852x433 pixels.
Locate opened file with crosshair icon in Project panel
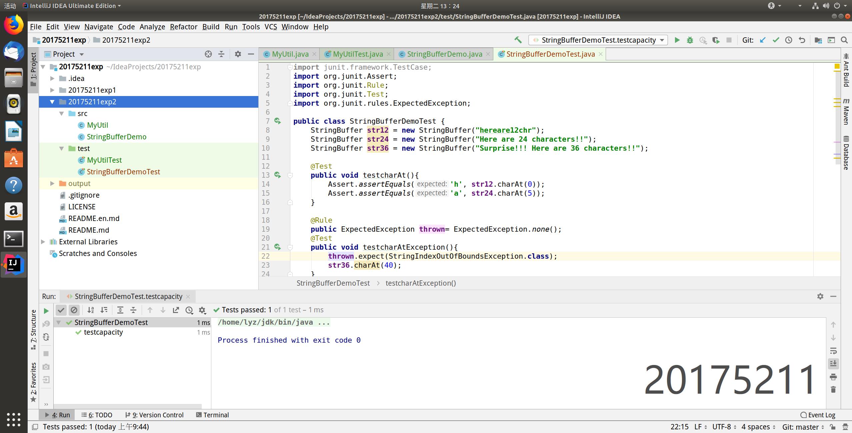pyautogui.click(x=208, y=54)
